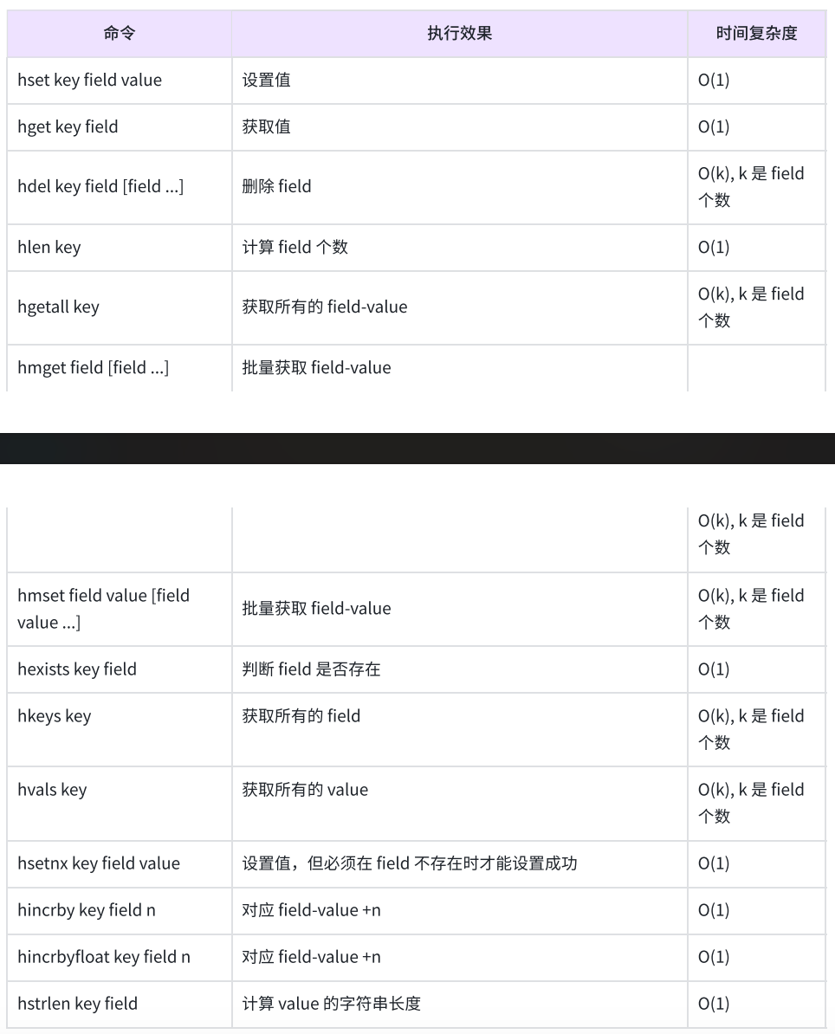Click the hmget field command cell
Screen dimensions: 835x1034
coord(120,368)
